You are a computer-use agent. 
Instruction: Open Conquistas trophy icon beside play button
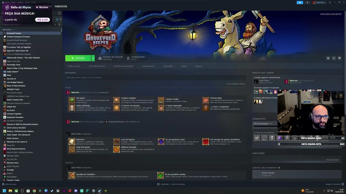[x=128, y=58]
